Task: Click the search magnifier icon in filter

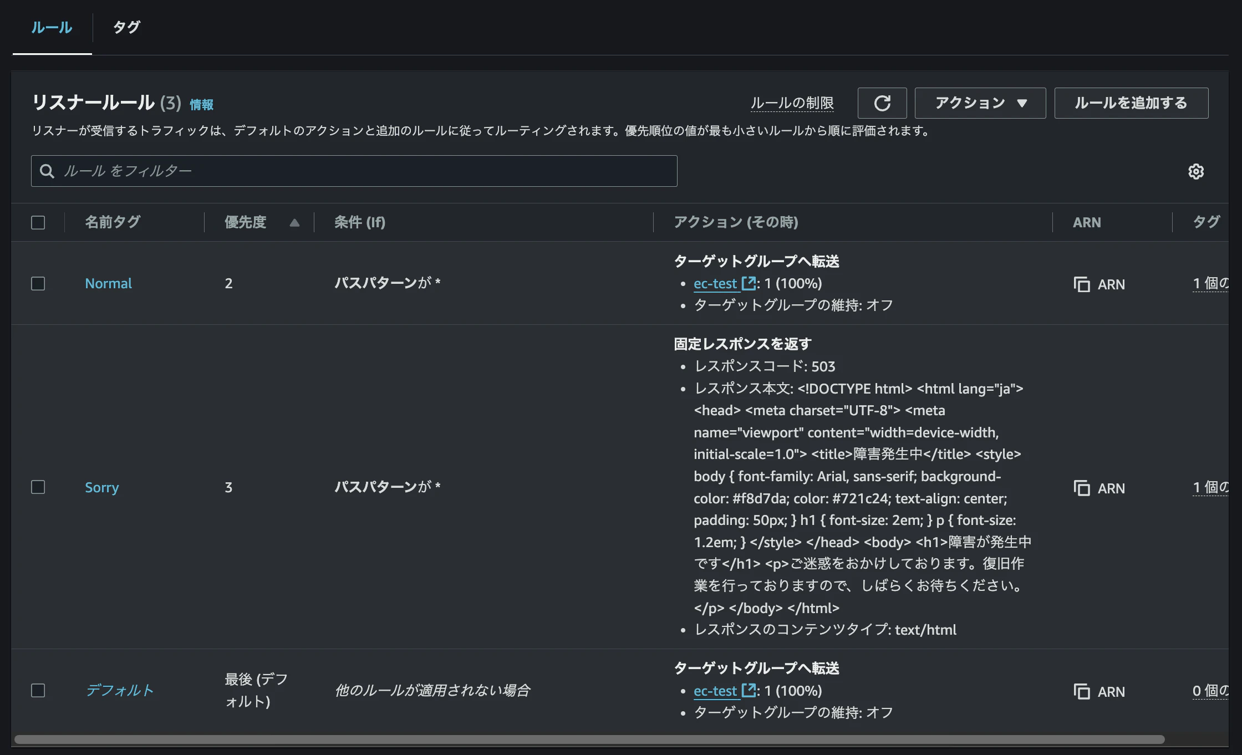Action: (x=47, y=171)
